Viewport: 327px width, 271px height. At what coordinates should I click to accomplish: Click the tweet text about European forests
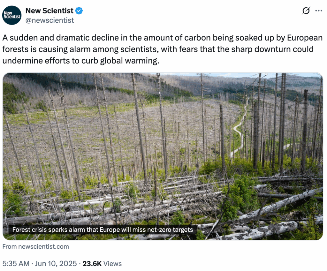pyautogui.click(x=163, y=49)
